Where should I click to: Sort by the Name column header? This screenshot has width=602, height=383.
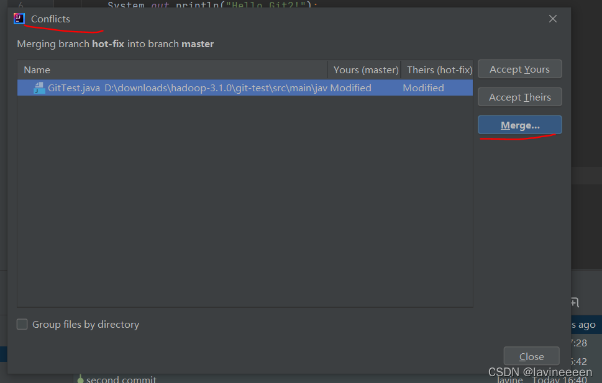172,70
